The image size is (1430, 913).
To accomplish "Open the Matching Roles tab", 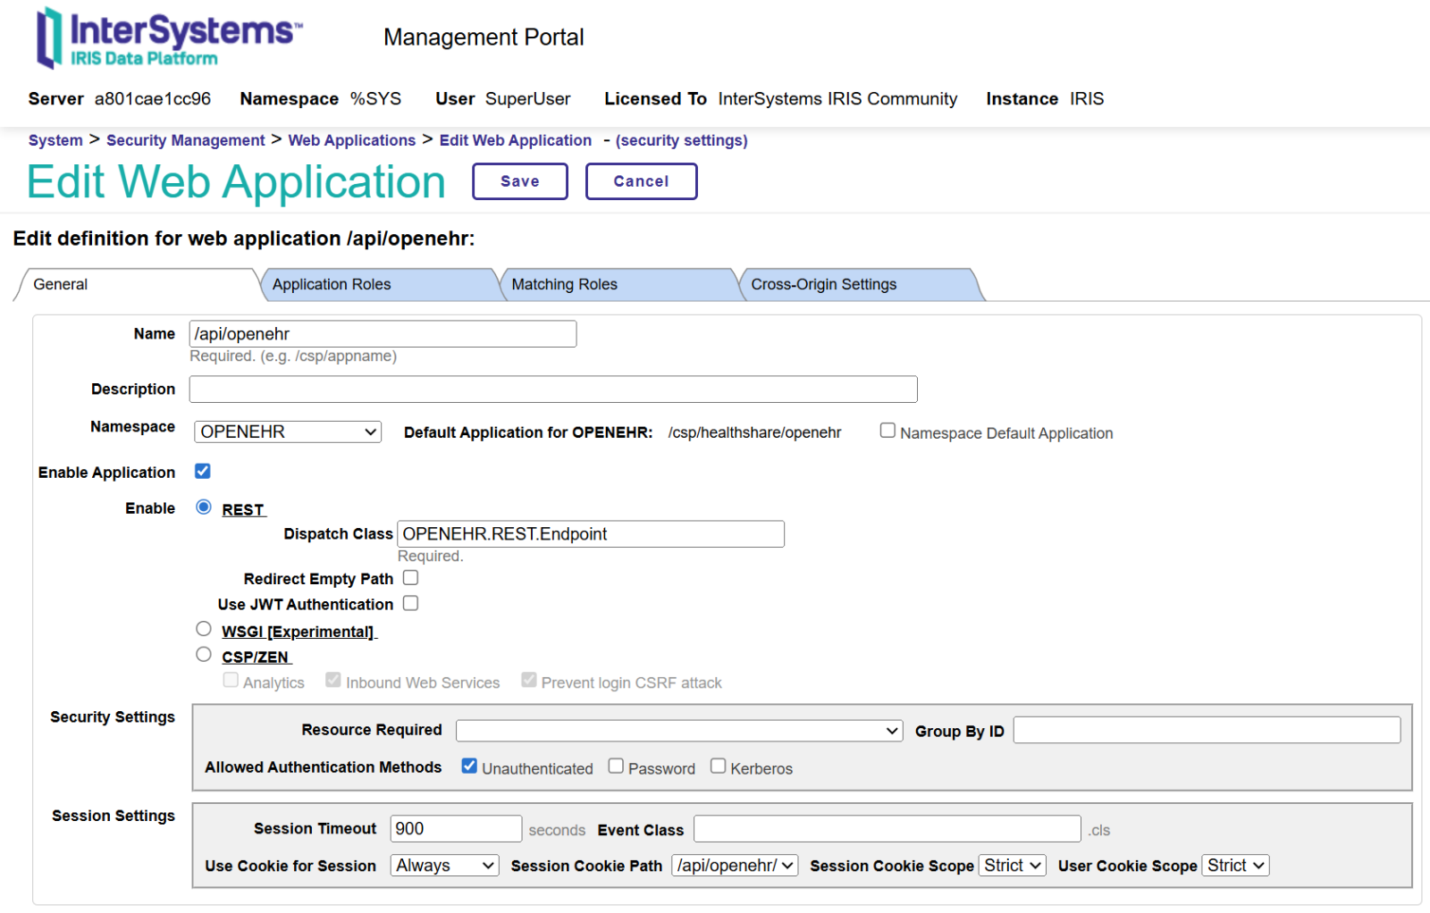I will (x=564, y=284).
